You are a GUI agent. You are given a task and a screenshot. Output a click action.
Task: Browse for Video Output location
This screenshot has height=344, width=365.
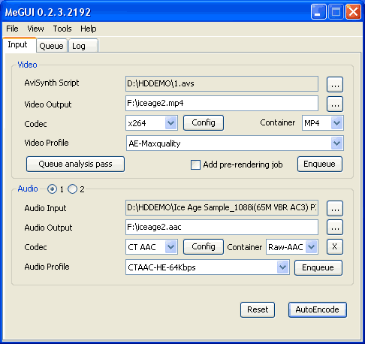335,104
